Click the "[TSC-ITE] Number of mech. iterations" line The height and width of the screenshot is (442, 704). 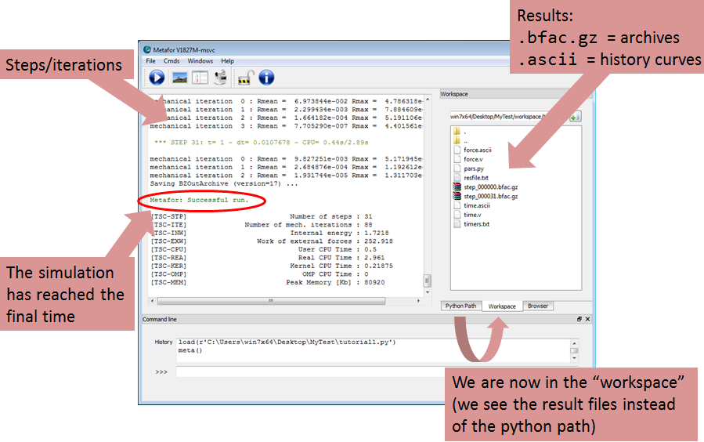[x=262, y=225]
